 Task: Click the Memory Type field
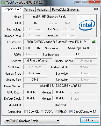pyautogui.click(x=35, y=73)
